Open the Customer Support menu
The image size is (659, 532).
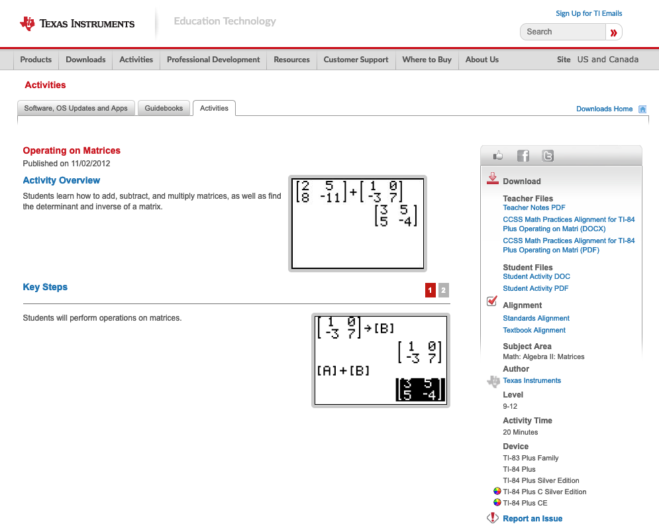(356, 60)
